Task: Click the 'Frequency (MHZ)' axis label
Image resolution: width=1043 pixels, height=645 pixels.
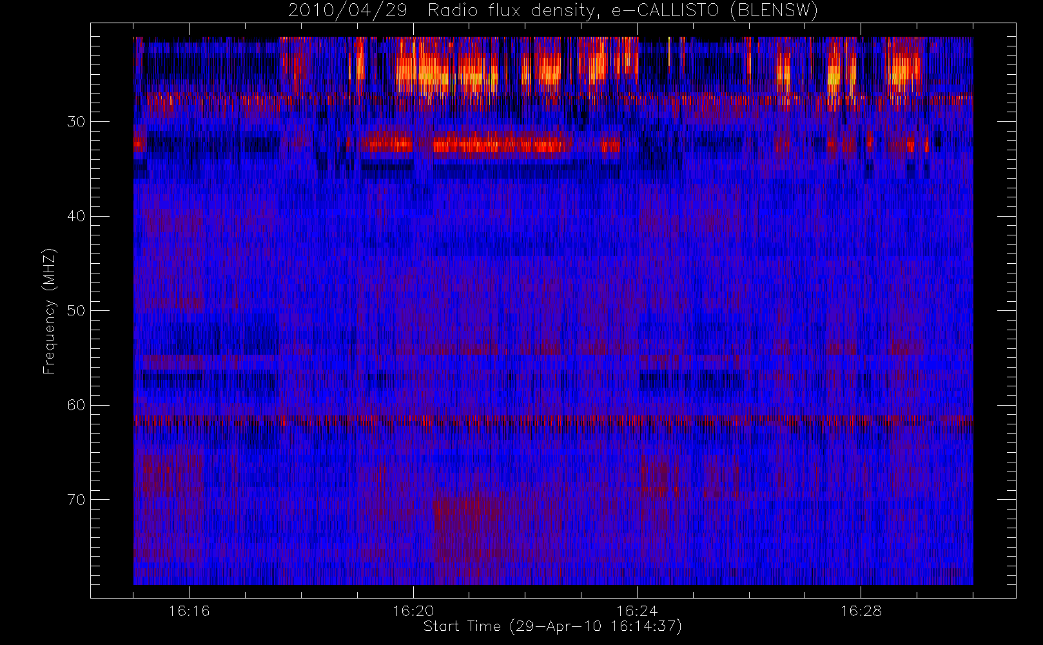Action: tap(50, 311)
